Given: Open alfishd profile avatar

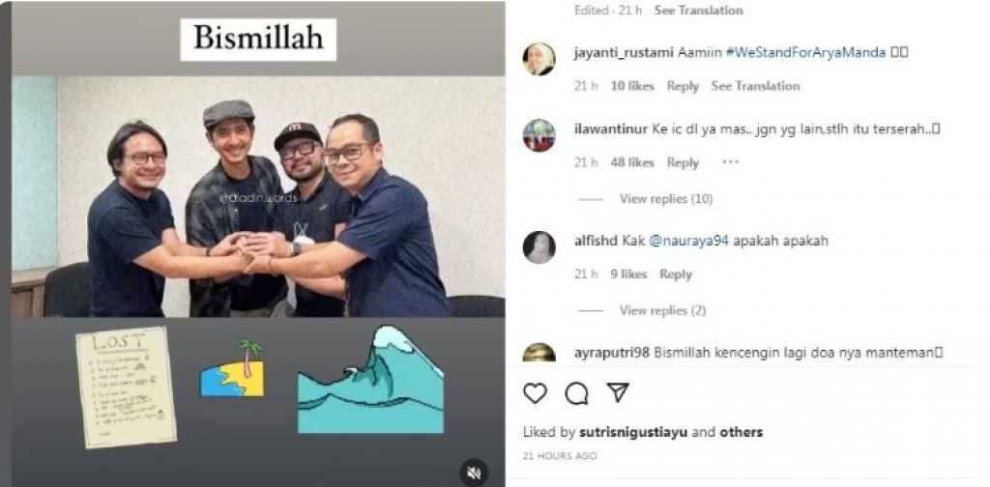Looking at the screenshot, I should click(x=539, y=247).
